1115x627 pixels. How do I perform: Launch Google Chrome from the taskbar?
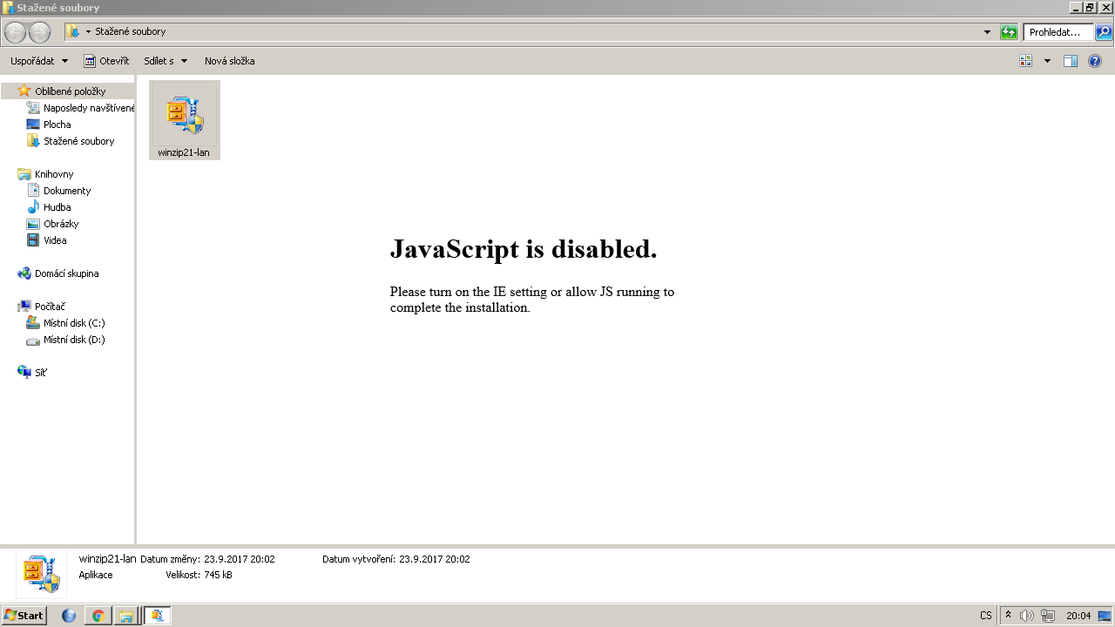[x=98, y=616]
